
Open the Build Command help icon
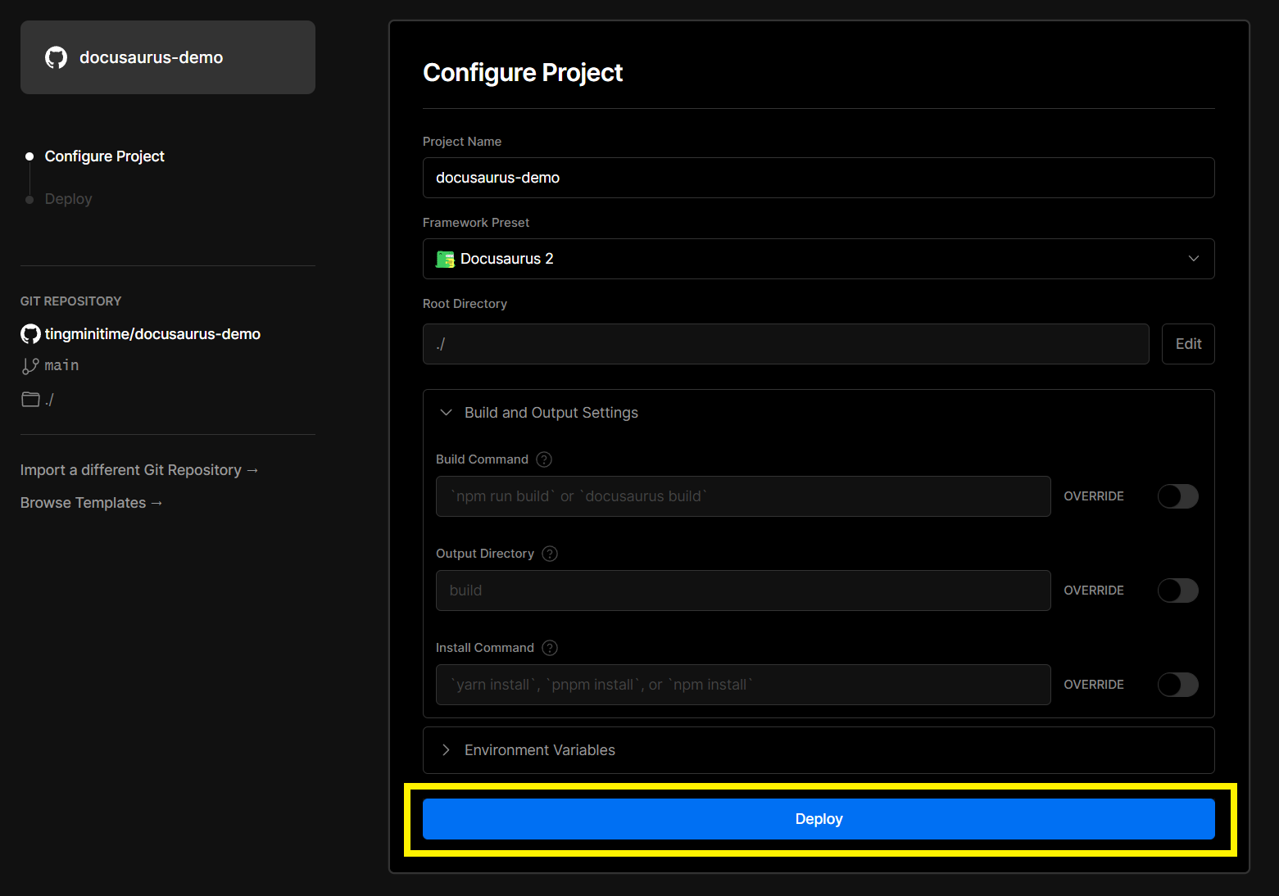coord(544,459)
